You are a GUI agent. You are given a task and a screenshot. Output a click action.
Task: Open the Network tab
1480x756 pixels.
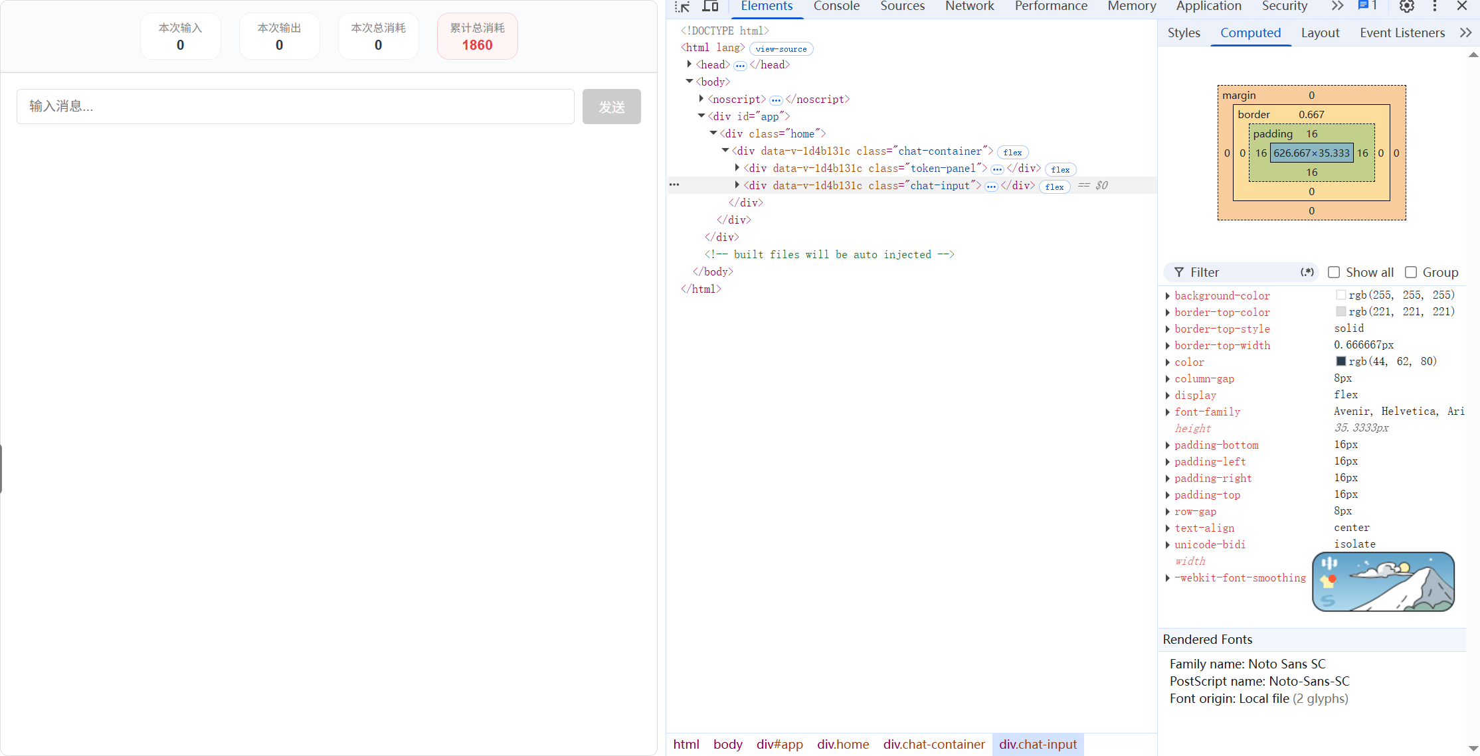coord(970,7)
